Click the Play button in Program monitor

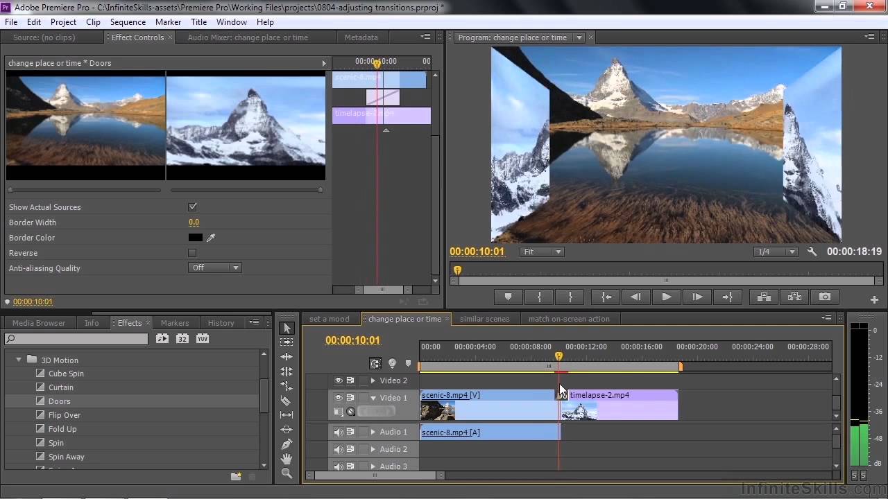point(666,297)
